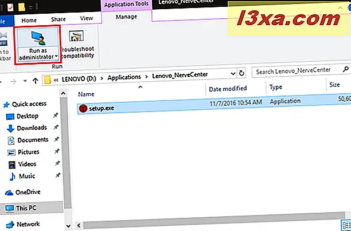Click the pin icon next to Downloads
This screenshot has width=351, height=231.
coord(56,127)
